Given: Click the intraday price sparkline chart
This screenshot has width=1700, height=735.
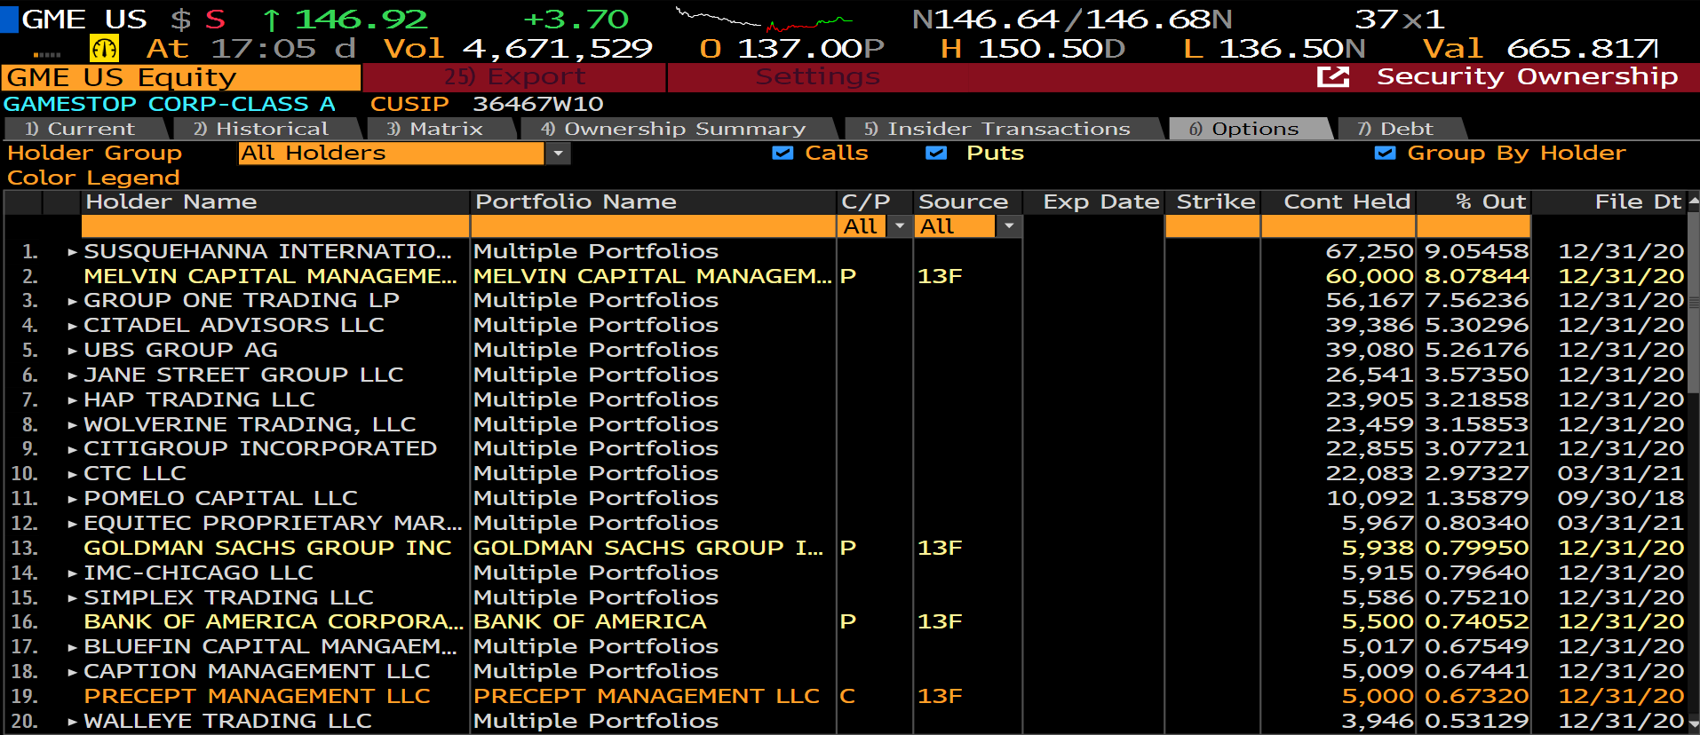Looking at the screenshot, I should [x=765, y=20].
